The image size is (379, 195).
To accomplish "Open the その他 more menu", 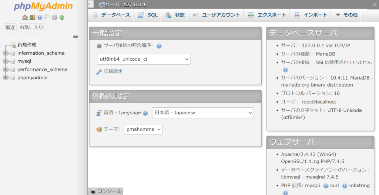I will [346, 15].
